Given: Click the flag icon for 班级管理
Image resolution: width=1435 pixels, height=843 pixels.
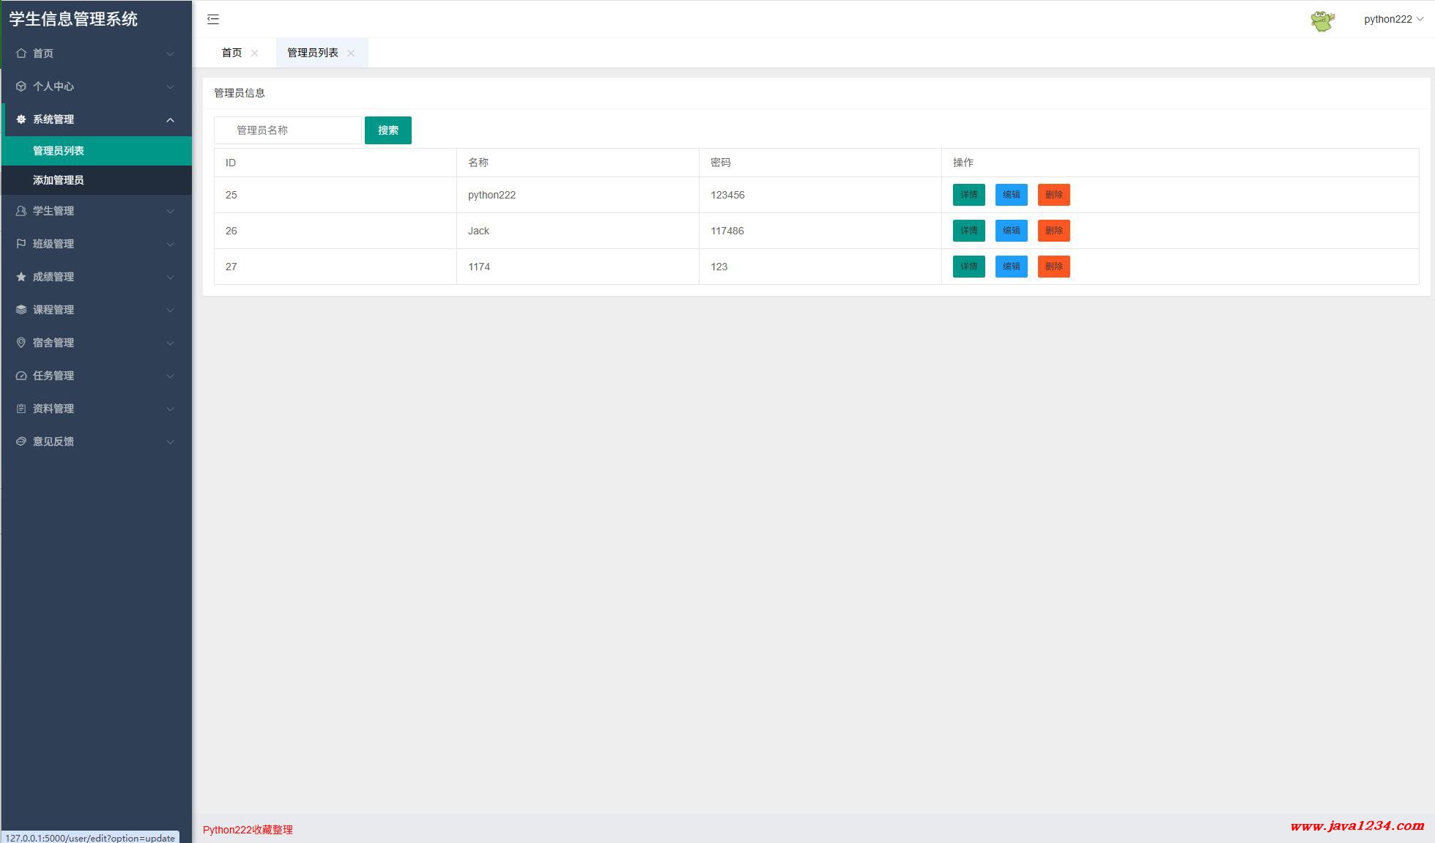Looking at the screenshot, I should pyautogui.click(x=21, y=244).
